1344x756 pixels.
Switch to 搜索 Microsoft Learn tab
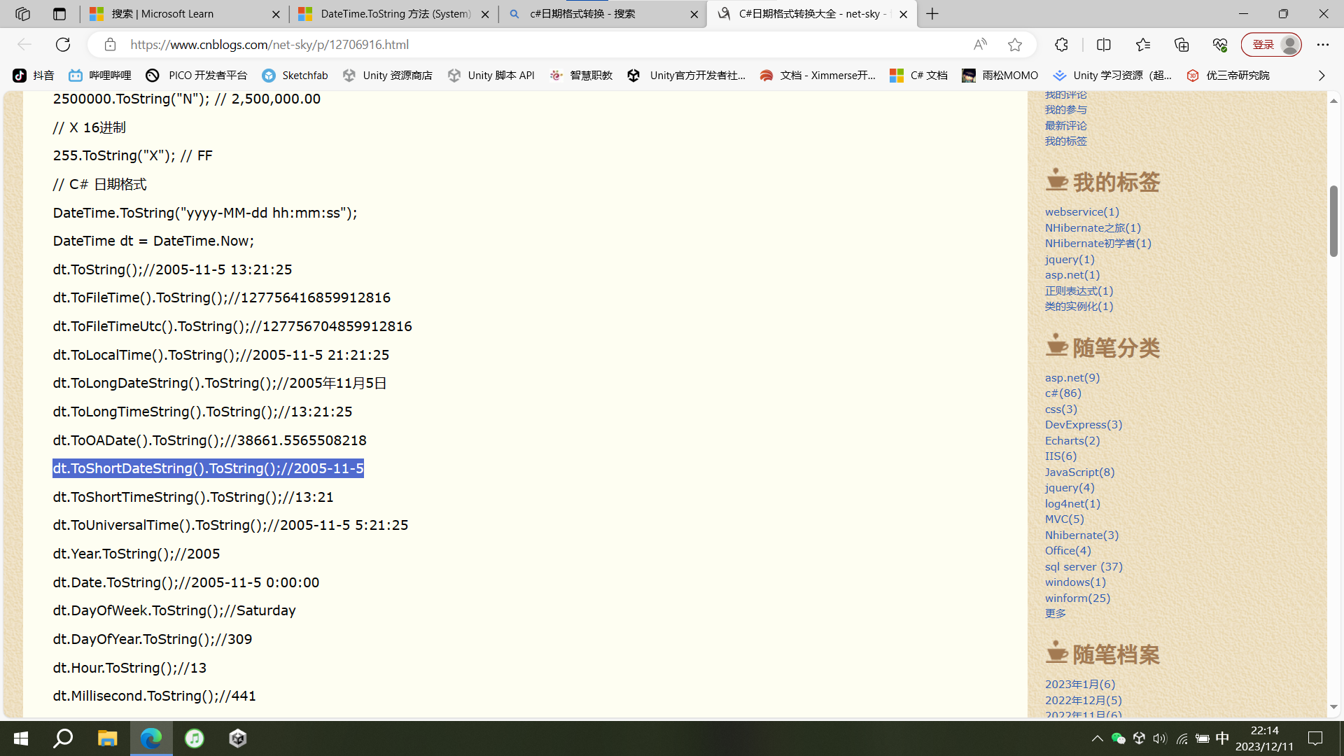tap(162, 14)
